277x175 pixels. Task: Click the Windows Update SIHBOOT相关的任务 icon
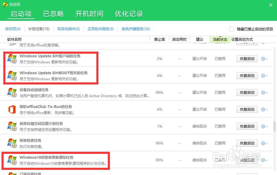[x=12, y=75]
